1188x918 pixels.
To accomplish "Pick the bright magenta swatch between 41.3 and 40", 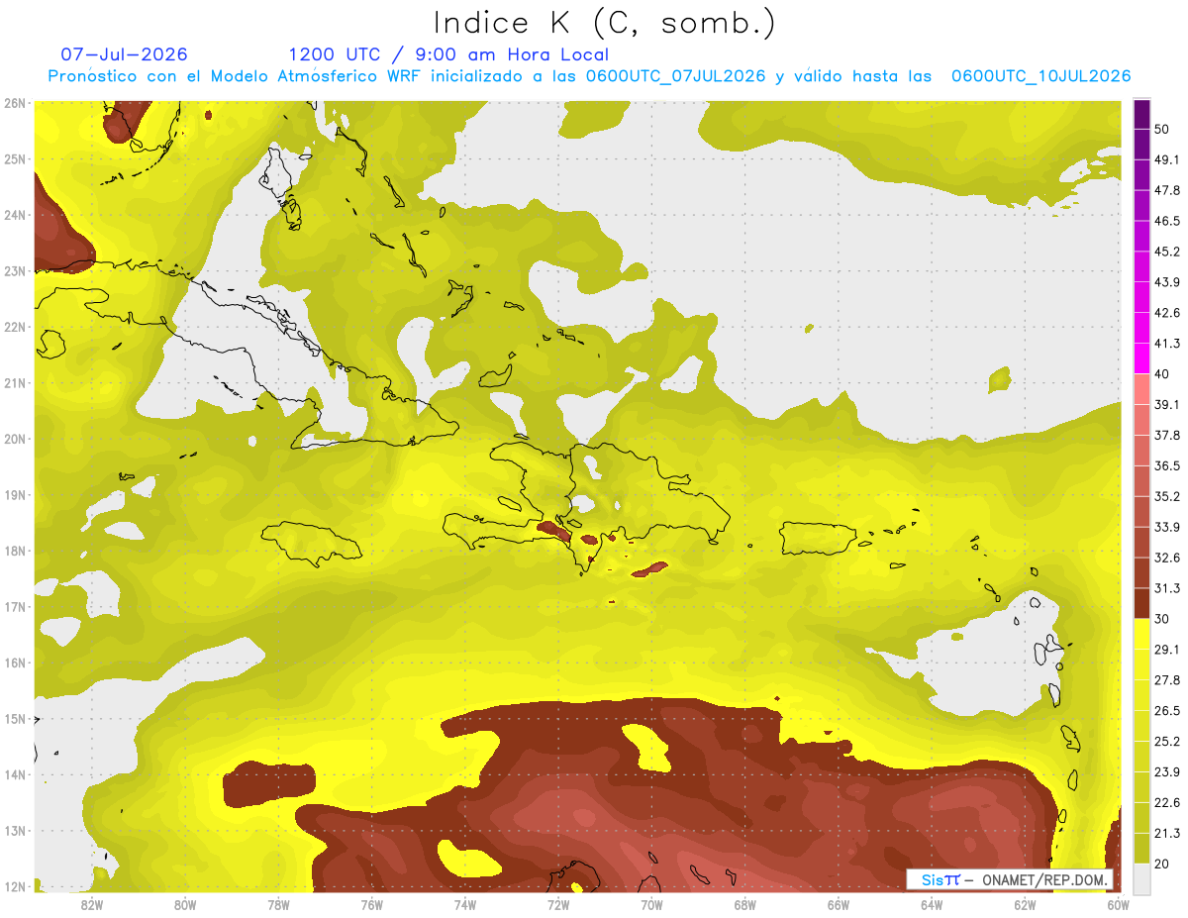I will pyautogui.click(x=1141, y=357).
